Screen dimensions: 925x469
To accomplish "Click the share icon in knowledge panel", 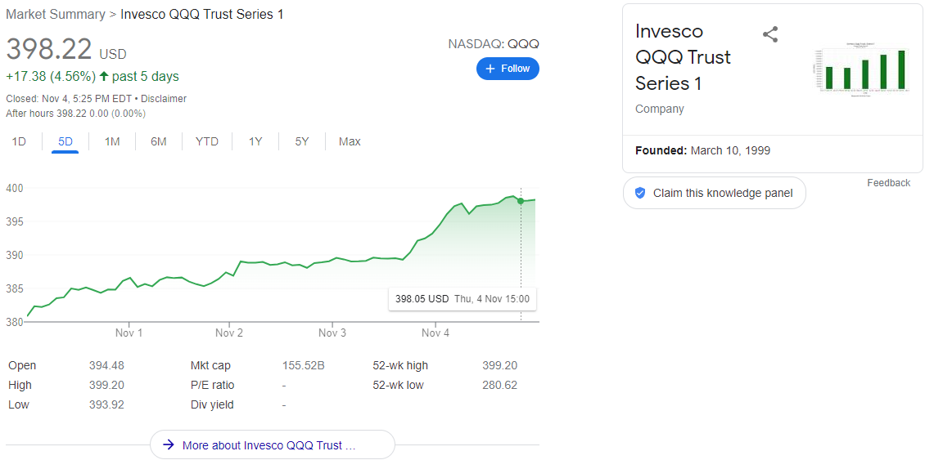I will [x=769, y=34].
